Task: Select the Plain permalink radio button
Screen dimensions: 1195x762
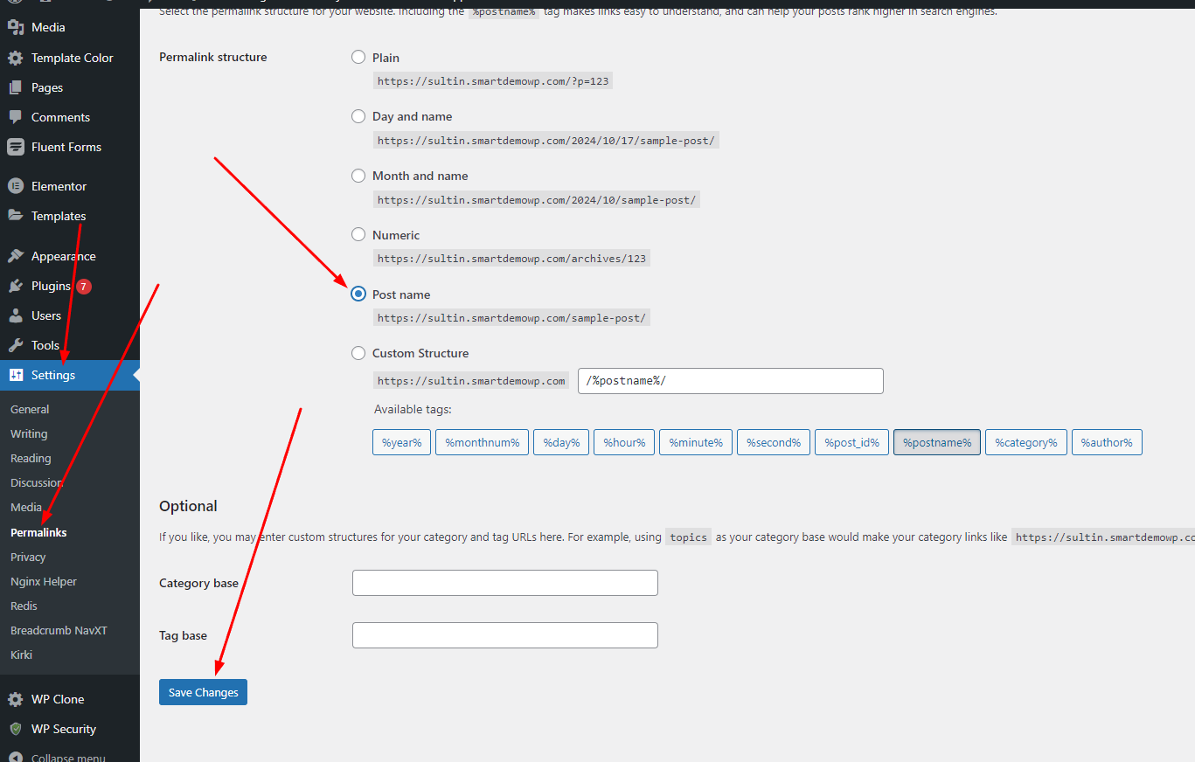Action: 358,57
